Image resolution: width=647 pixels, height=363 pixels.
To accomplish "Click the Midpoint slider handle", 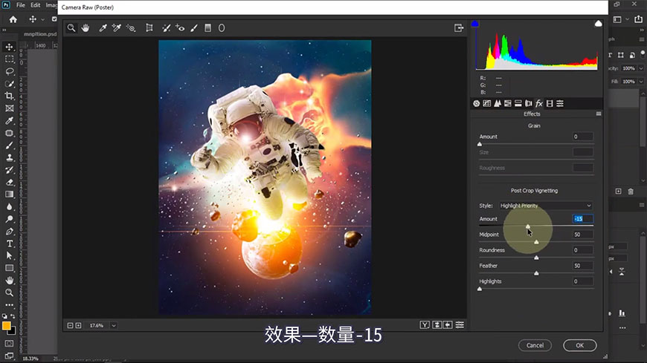I will point(536,242).
